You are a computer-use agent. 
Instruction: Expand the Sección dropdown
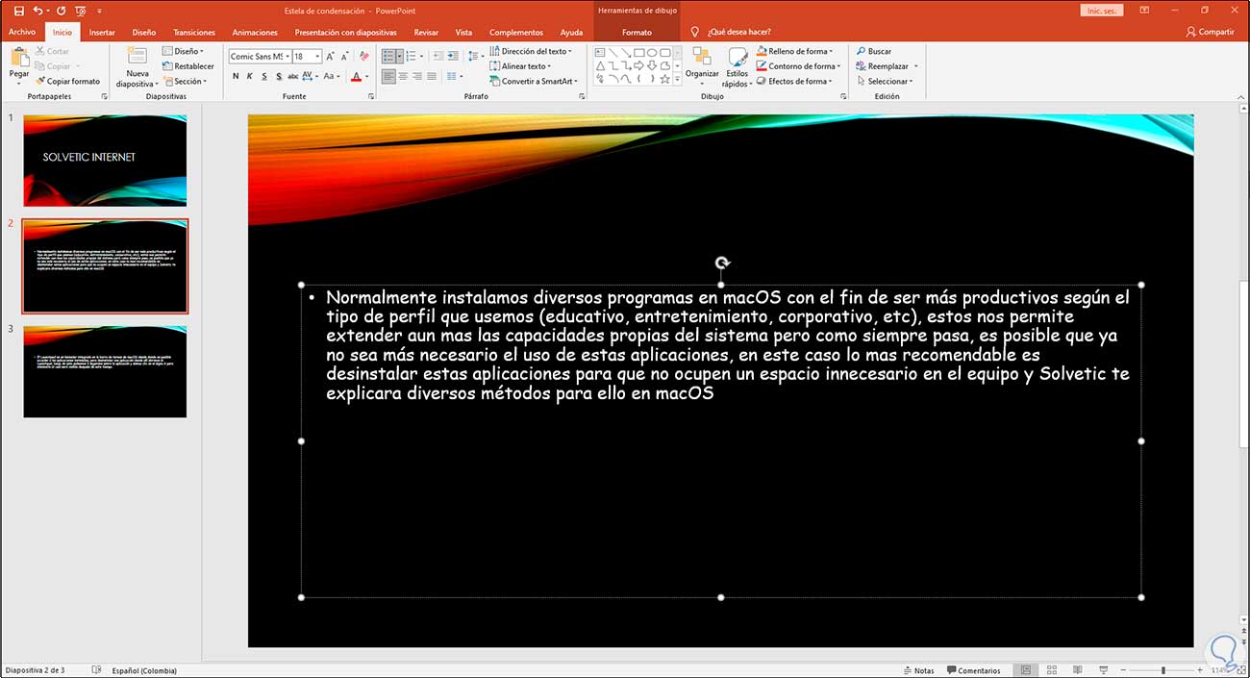pos(184,82)
